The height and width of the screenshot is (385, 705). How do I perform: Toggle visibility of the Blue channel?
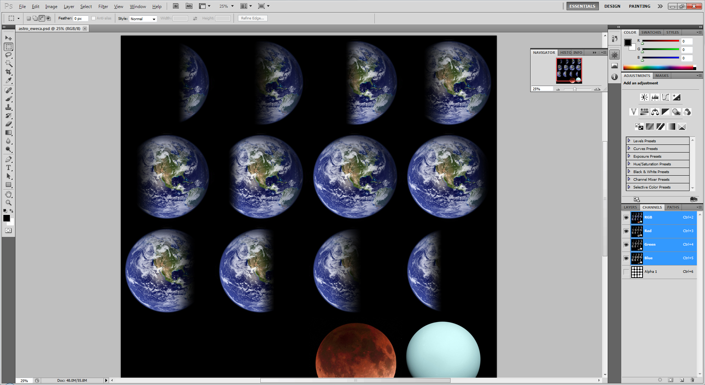626,258
